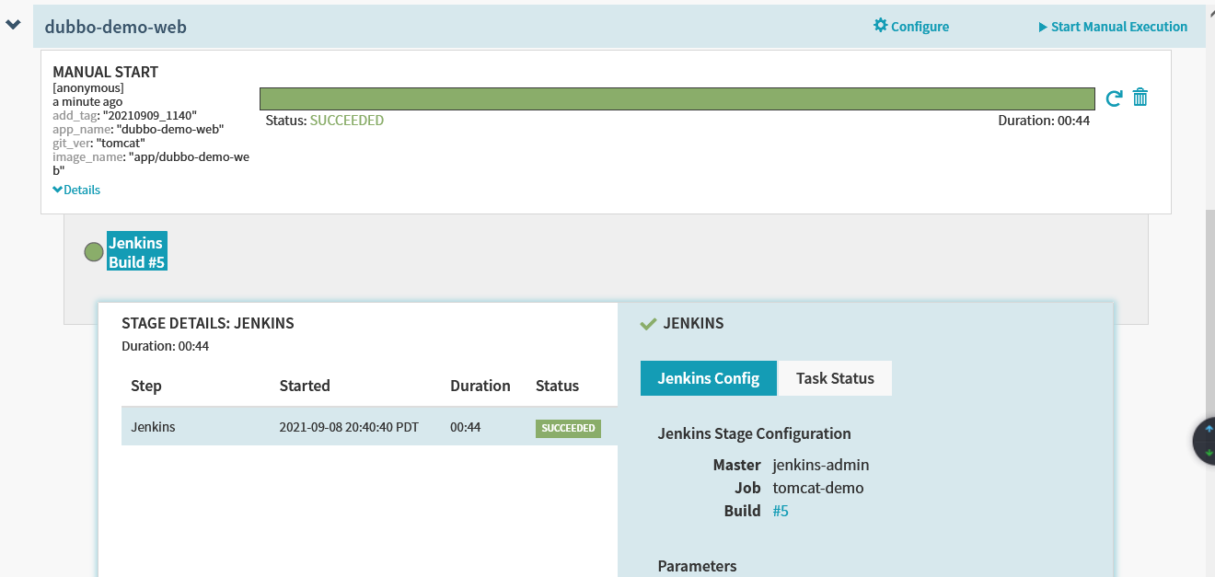Select the Jenkins Config tab

(x=708, y=378)
